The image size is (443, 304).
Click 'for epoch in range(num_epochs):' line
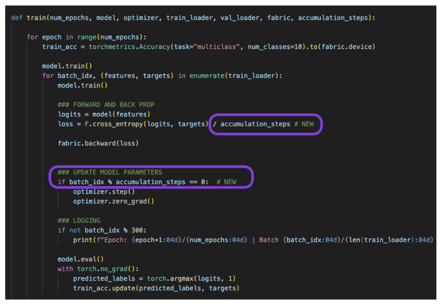pos(87,37)
